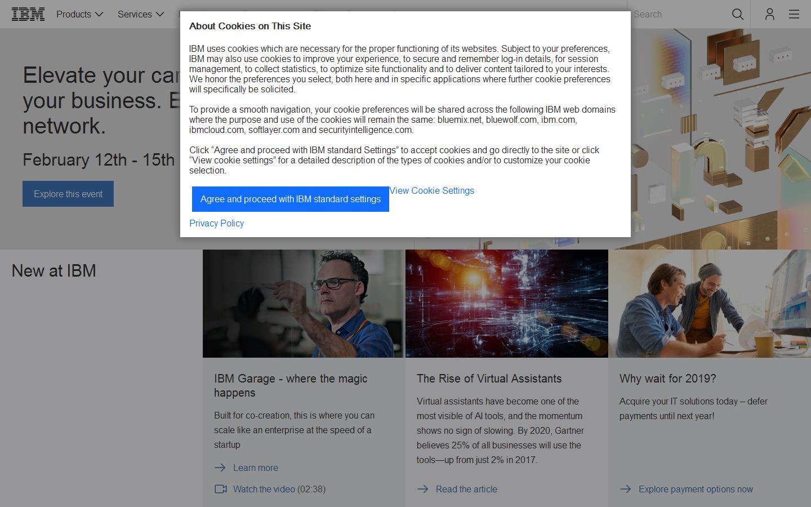Screen dimensions: 811x507
Task: Click the arrow icon beside Read the article
Action: point(423,489)
